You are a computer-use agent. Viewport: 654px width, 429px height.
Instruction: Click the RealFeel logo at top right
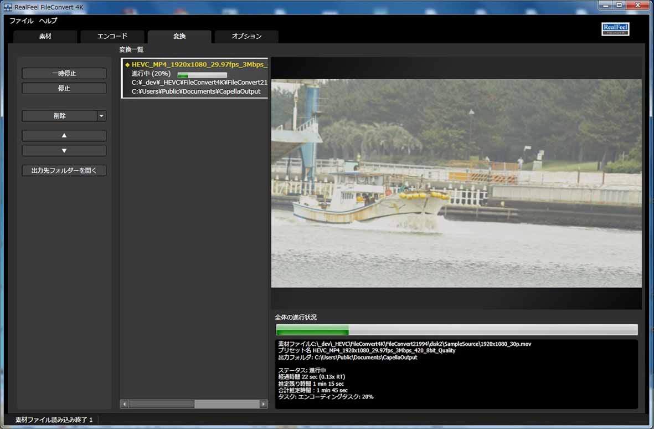point(615,29)
